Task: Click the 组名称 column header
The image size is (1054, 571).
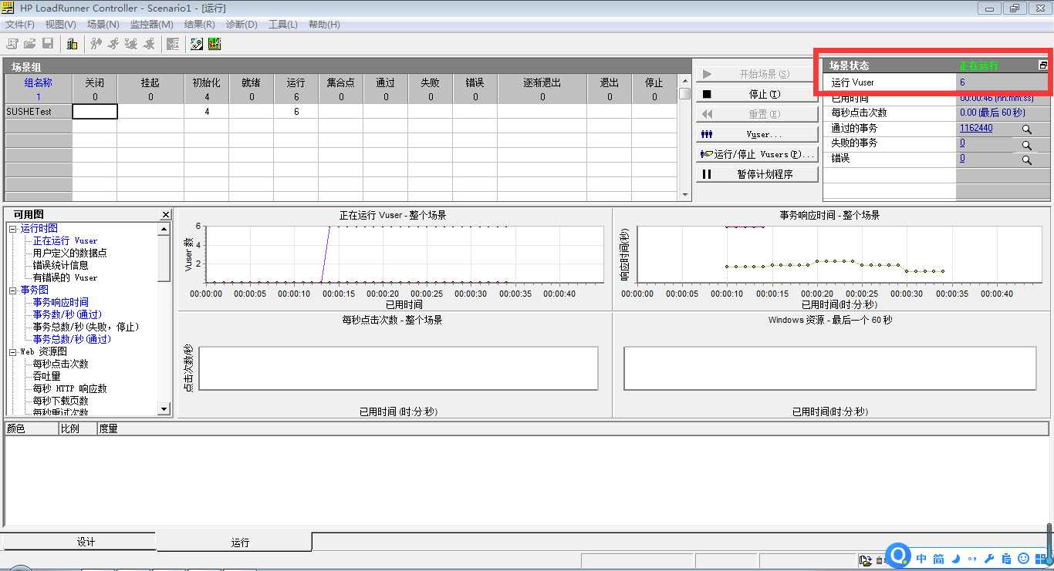Action: coord(39,89)
